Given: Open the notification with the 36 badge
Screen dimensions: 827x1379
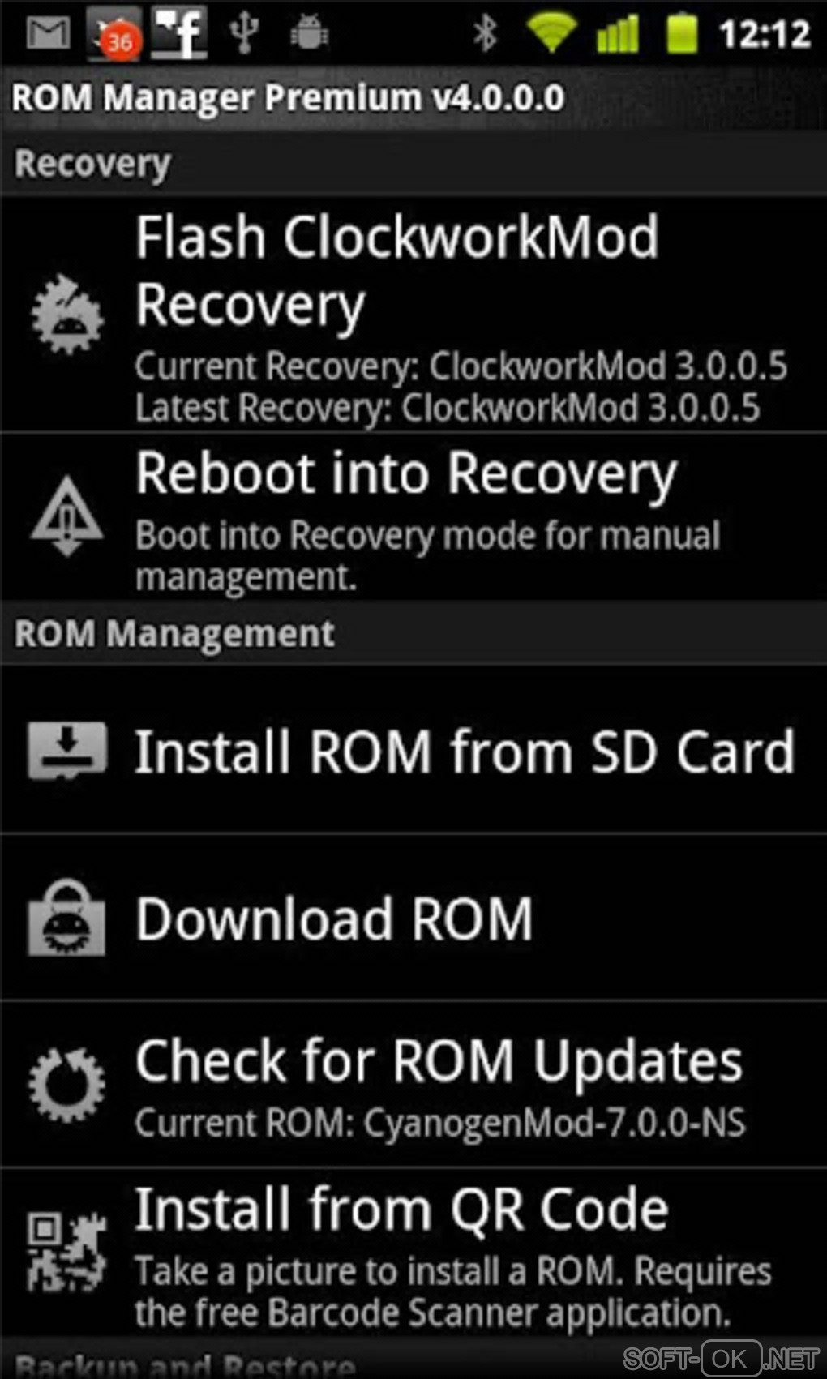Looking at the screenshot, I should click(x=114, y=33).
